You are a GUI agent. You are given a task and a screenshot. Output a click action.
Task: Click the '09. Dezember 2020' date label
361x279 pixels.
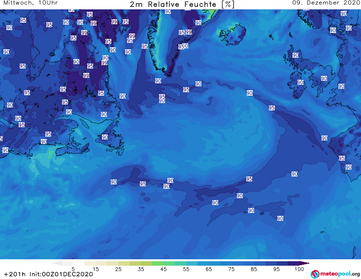326,3
